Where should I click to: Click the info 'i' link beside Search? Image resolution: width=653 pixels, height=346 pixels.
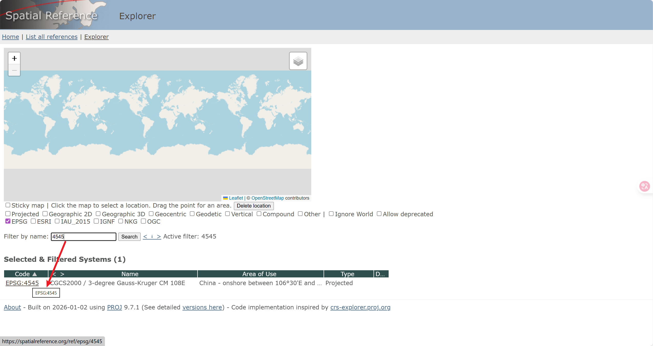pyautogui.click(x=152, y=236)
